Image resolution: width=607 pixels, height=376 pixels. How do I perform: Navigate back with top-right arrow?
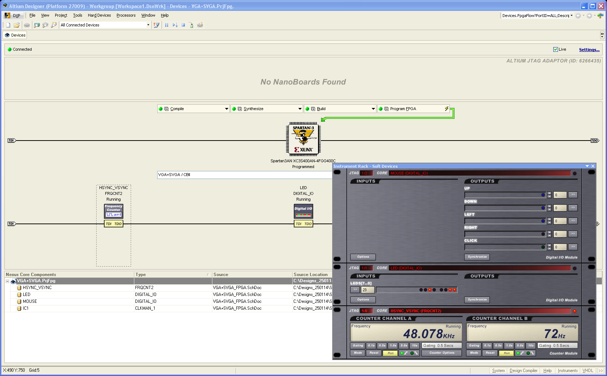coord(578,16)
